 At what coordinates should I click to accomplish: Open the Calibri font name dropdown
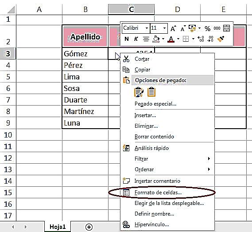point(147,28)
